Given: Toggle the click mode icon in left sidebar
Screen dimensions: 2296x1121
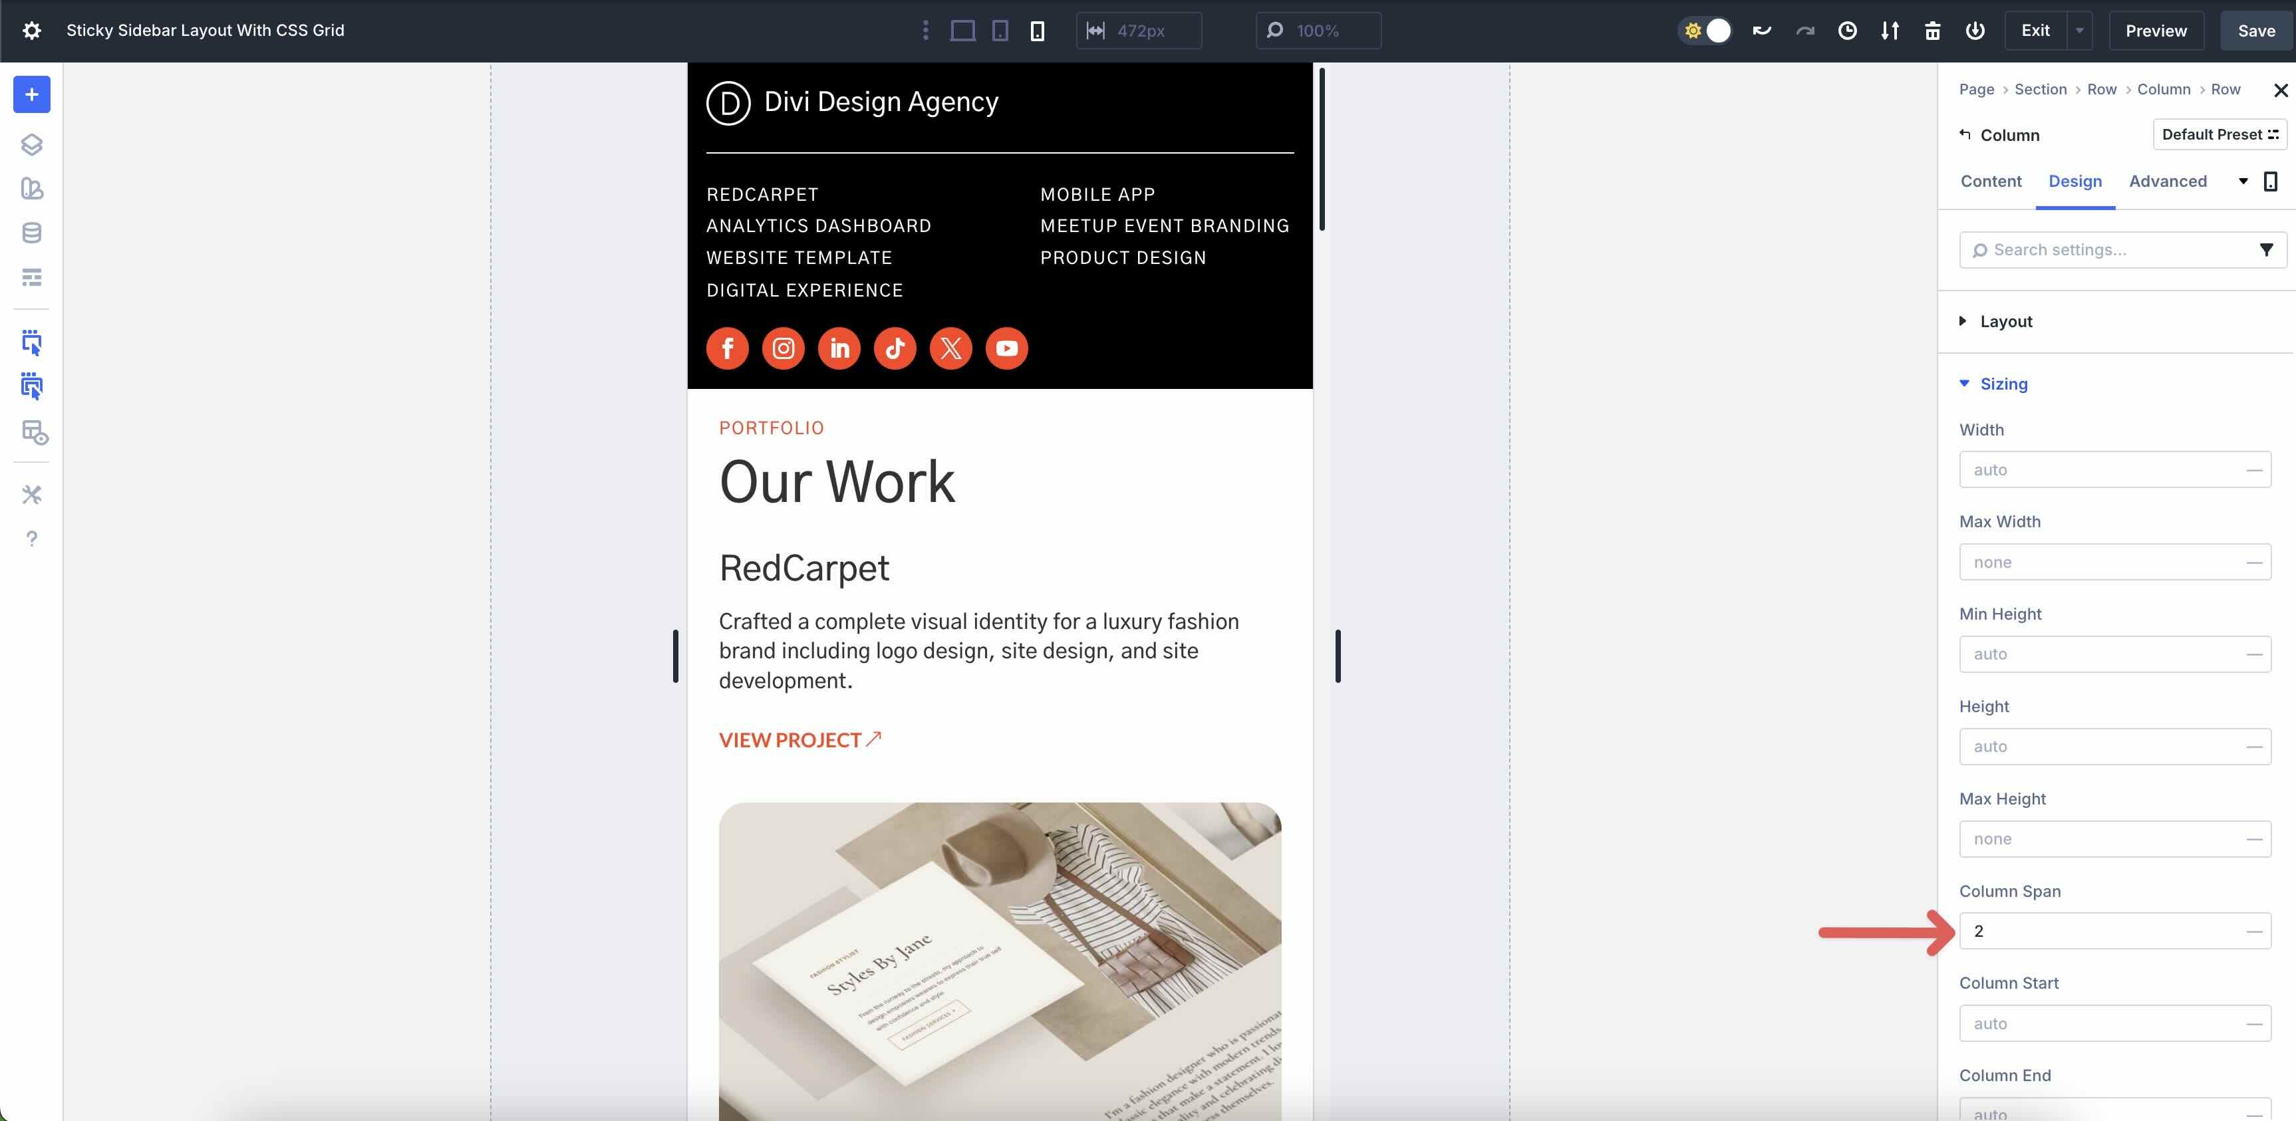Looking at the screenshot, I should click(31, 342).
